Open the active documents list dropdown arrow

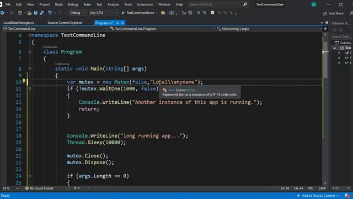tap(322, 23)
